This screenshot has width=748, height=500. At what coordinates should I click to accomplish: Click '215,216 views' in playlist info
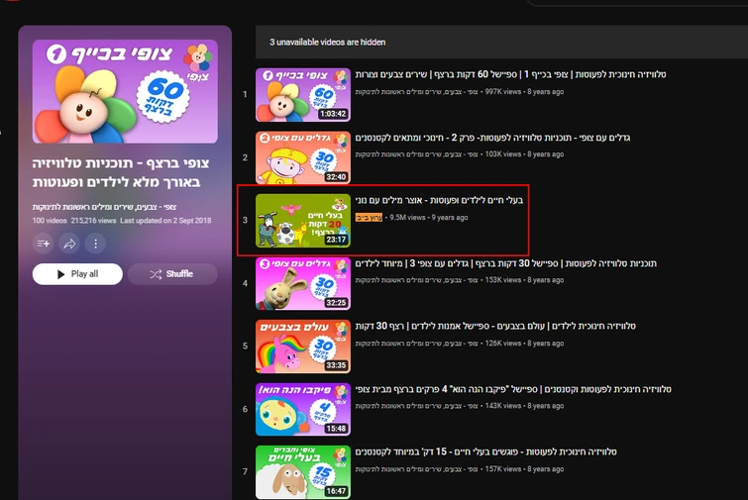(93, 221)
